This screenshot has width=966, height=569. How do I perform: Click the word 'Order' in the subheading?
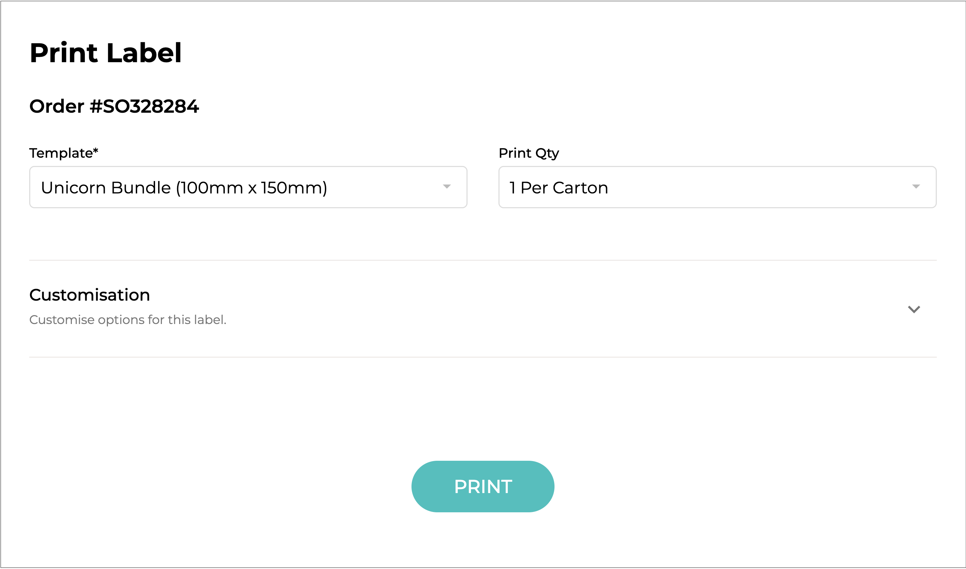pyautogui.click(x=56, y=106)
